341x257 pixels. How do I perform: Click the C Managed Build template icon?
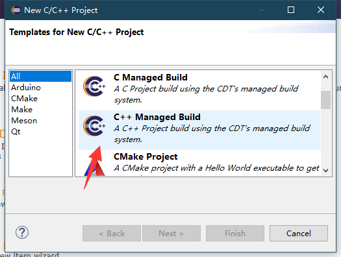coord(94,86)
